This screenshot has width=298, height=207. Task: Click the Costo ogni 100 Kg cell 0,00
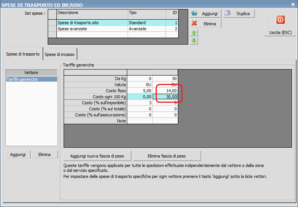tap(140, 97)
